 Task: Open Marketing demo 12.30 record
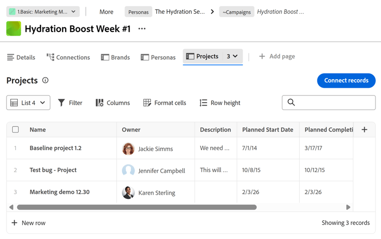coord(59,192)
